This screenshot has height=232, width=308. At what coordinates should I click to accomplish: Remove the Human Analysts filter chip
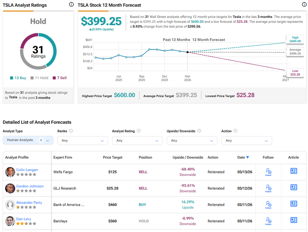coord(41,140)
